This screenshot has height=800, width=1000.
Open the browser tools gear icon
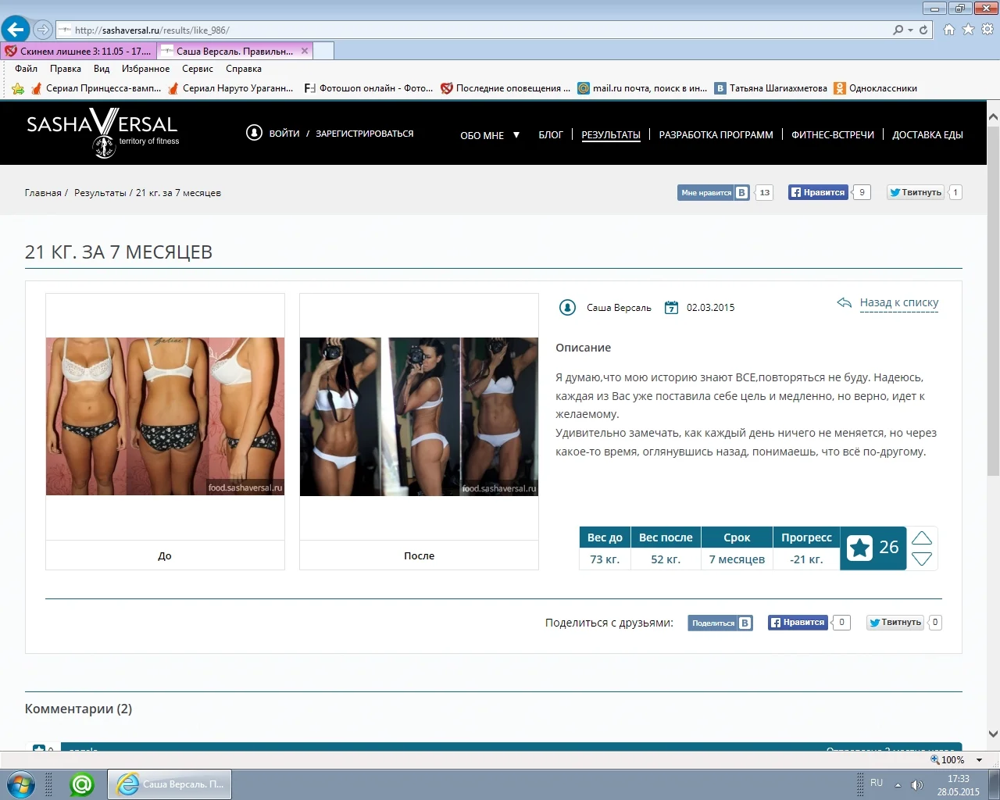coord(987,30)
